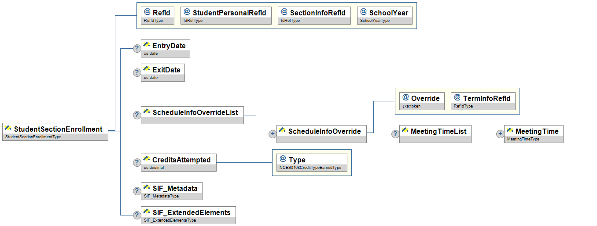Click the element icon on MeetingTime node
This screenshot has width=597, height=226.
pos(510,130)
